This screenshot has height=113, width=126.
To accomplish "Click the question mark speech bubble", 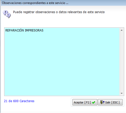I will click(5, 13).
